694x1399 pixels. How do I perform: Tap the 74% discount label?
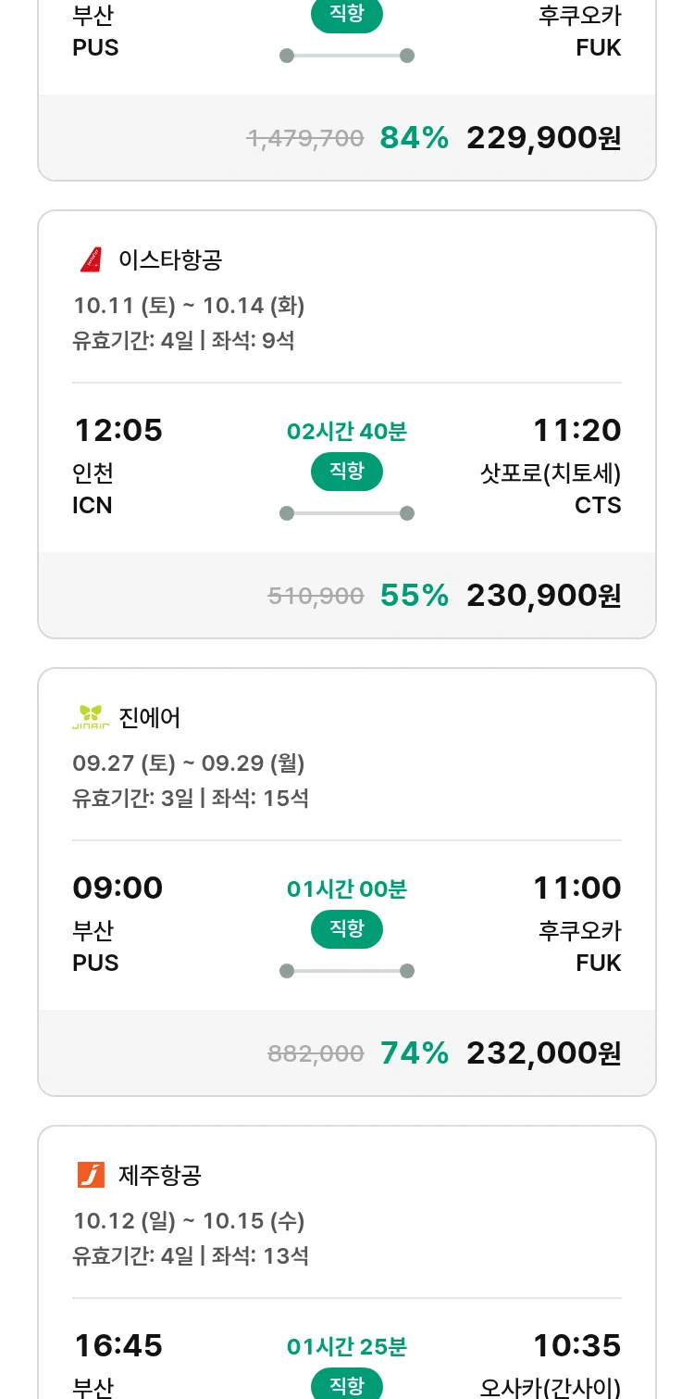point(414,1052)
